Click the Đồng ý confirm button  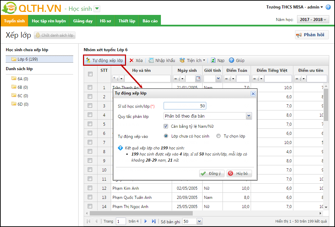[211, 173]
